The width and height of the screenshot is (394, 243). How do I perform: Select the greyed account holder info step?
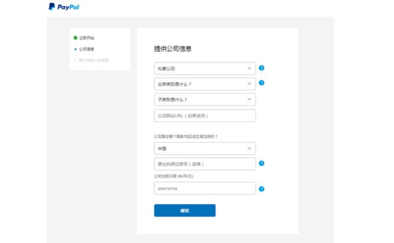[94, 60]
